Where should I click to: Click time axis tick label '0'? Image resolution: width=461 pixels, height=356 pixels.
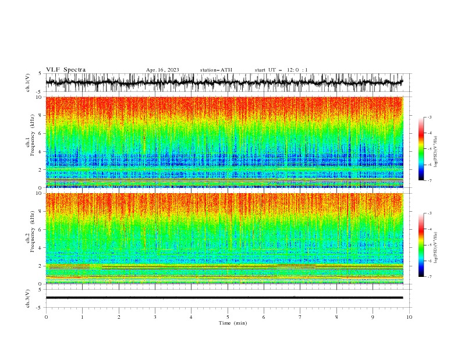[46, 317]
